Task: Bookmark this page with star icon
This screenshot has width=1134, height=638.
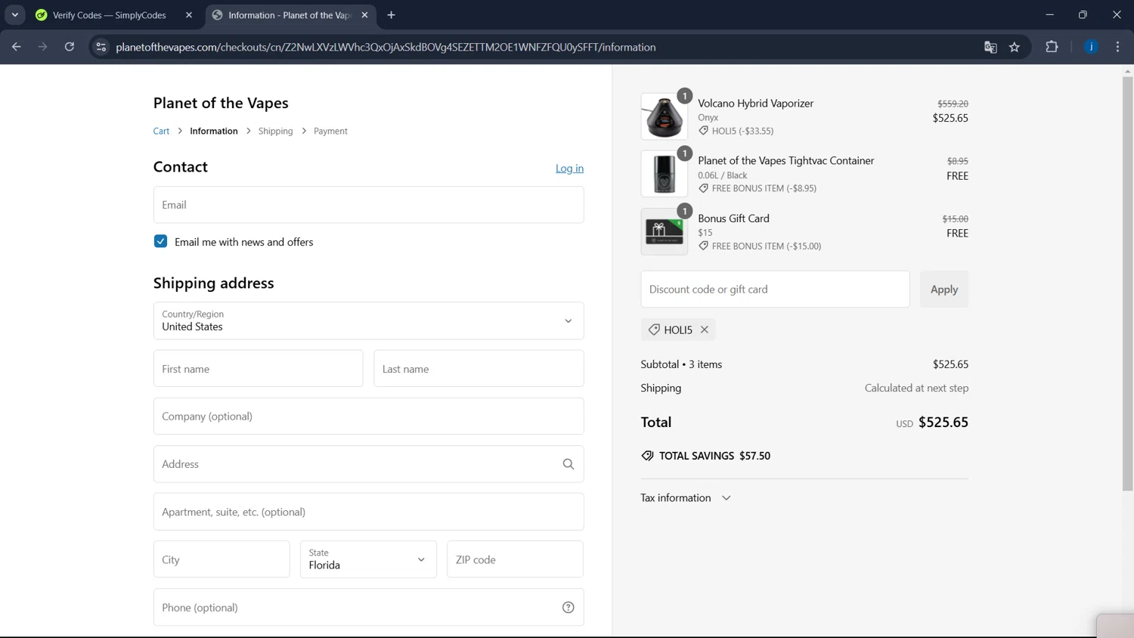Action: tap(1015, 47)
